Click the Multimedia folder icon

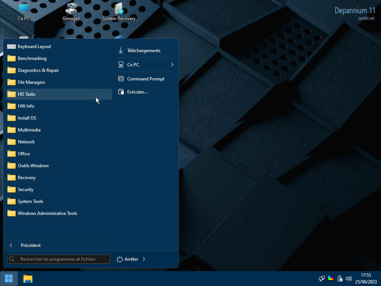point(12,130)
